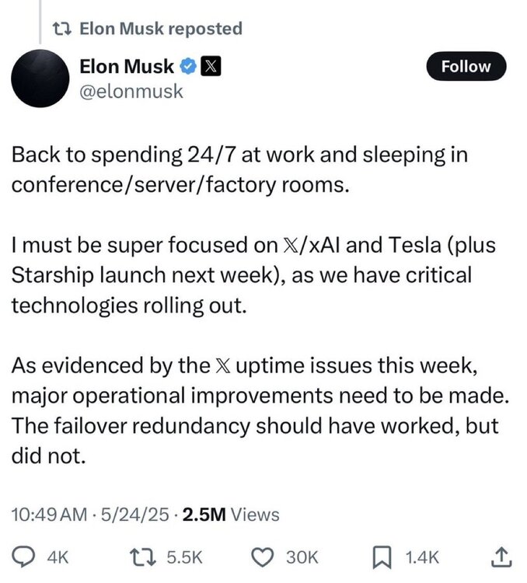The image size is (527, 583).
Task: Follow the Elon Musk account
Action: (x=466, y=67)
